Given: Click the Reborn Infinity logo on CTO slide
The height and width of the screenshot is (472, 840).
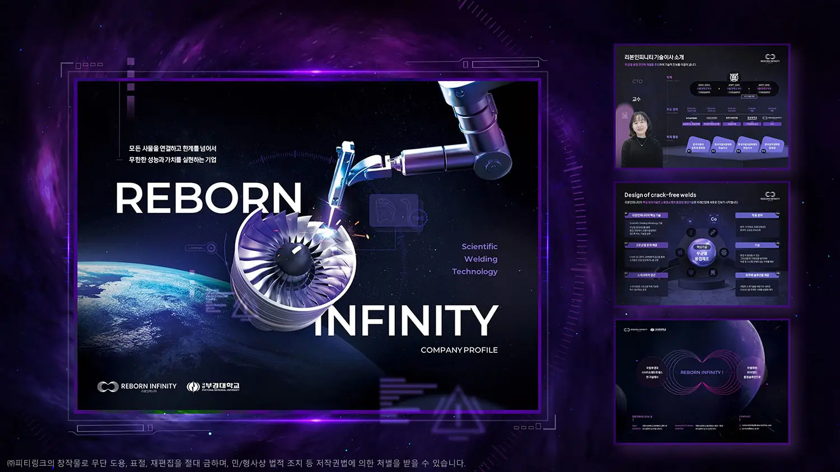Looking at the screenshot, I should [x=770, y=58].
